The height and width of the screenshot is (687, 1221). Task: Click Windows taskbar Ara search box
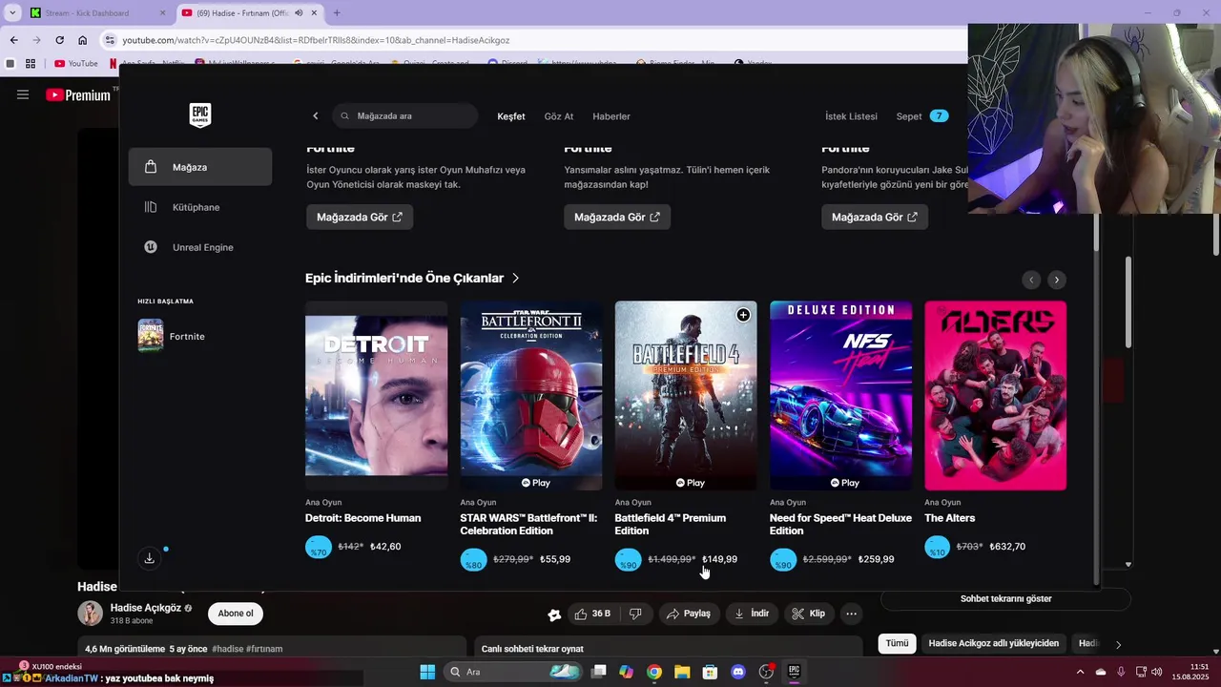click(513, 672)
